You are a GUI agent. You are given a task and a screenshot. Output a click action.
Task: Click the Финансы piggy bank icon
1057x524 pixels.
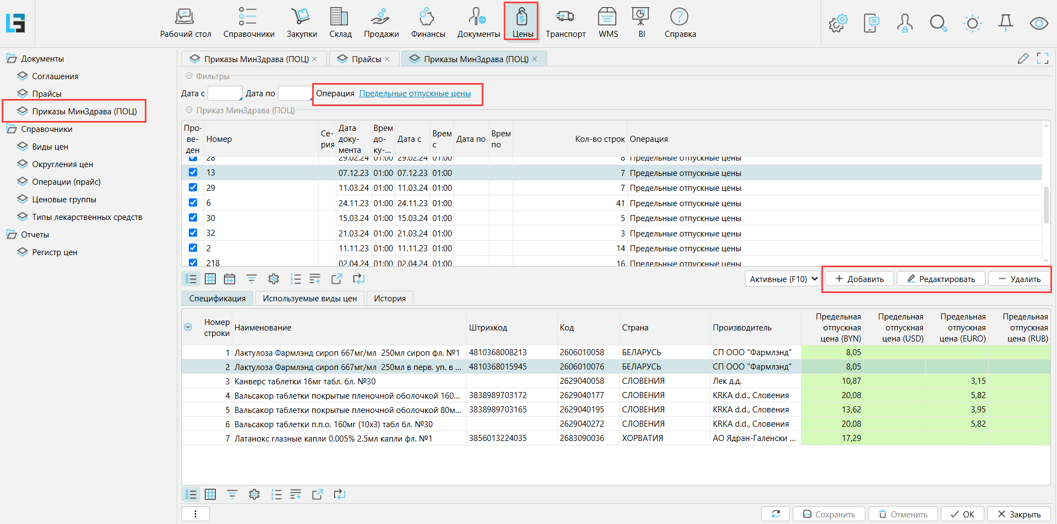(x=427, y=23)
